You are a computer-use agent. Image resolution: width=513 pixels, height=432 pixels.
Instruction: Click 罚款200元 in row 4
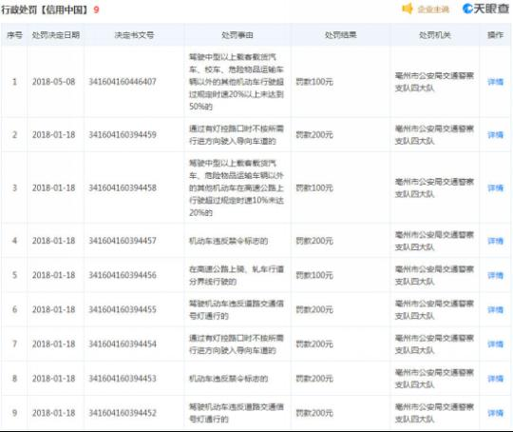click(314, 241)
